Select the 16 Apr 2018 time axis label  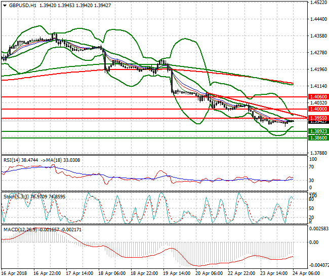pyautogui.click(x=14, y=273)
